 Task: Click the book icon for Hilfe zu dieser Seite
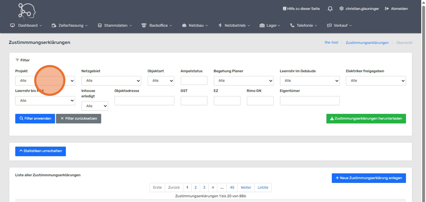coord(284,9)
